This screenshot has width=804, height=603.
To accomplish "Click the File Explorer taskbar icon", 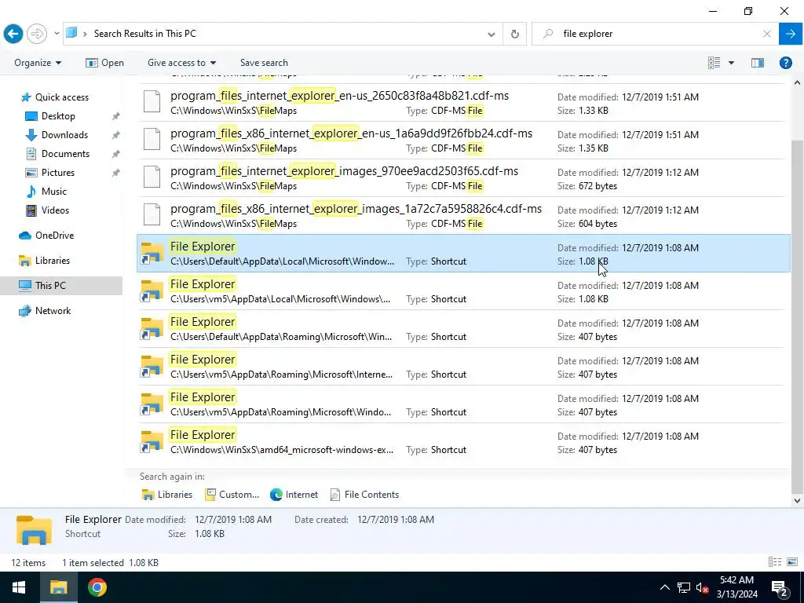I will tap(58, 587).
